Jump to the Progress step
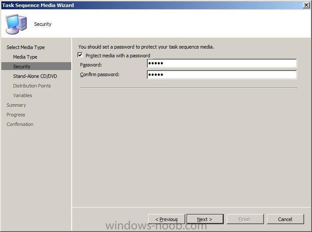312x232 pixels. click(x=16, y=115)
